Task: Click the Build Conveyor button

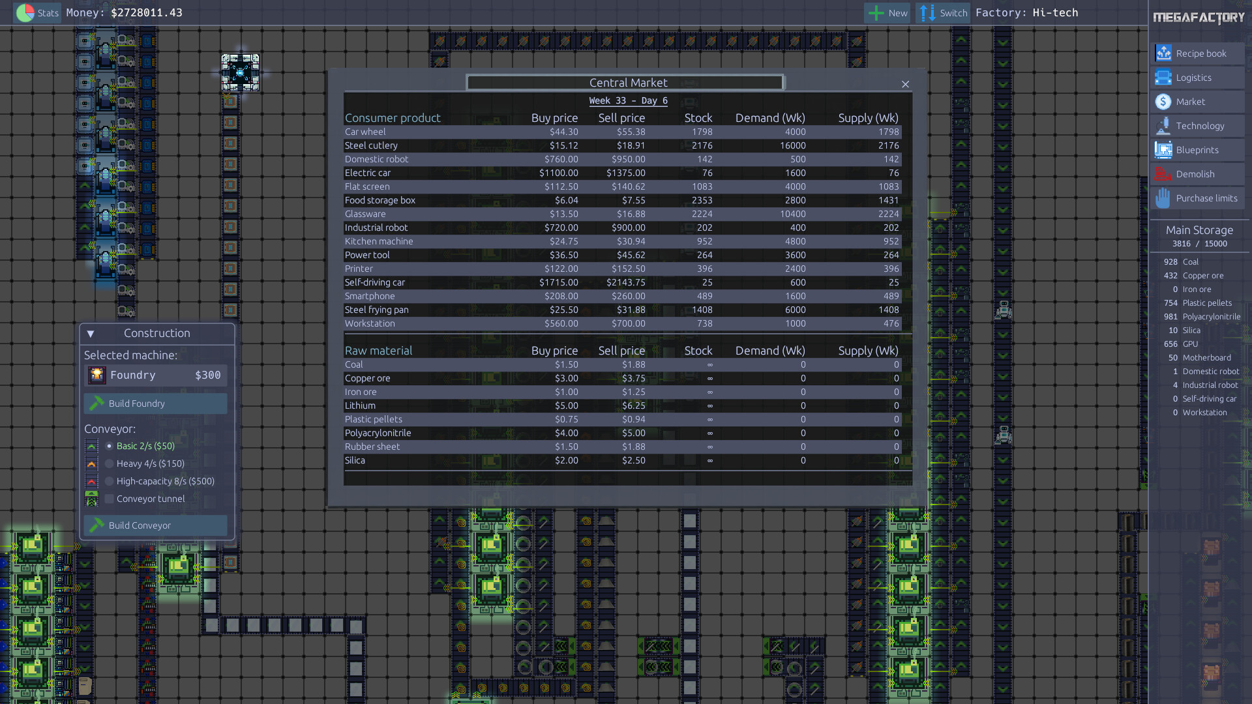Action: (x=155, y=525)
